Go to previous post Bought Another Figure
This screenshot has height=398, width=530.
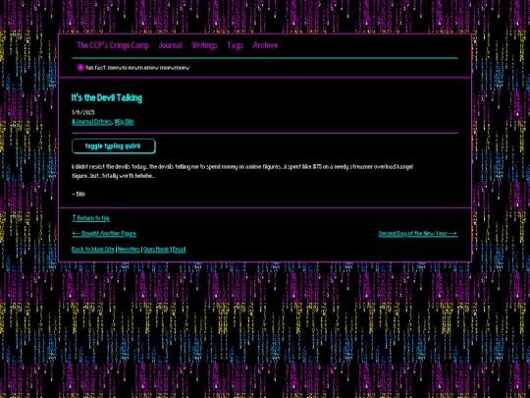point(104,234)
